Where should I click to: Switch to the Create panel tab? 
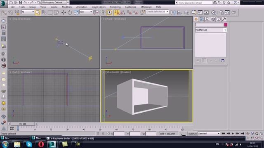(196, 19)
